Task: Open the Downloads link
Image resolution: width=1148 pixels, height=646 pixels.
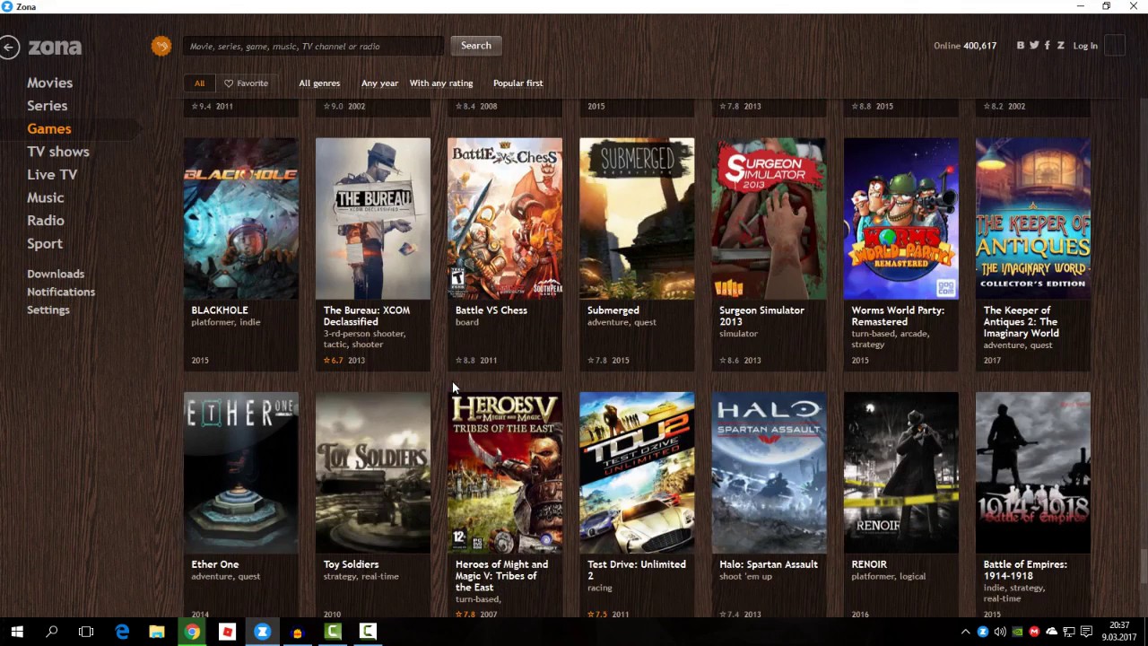Action: point(56,274)
